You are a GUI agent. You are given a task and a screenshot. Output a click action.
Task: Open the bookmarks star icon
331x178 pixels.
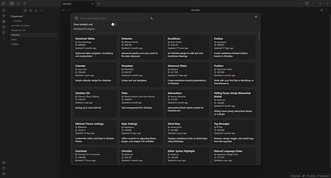25,3
